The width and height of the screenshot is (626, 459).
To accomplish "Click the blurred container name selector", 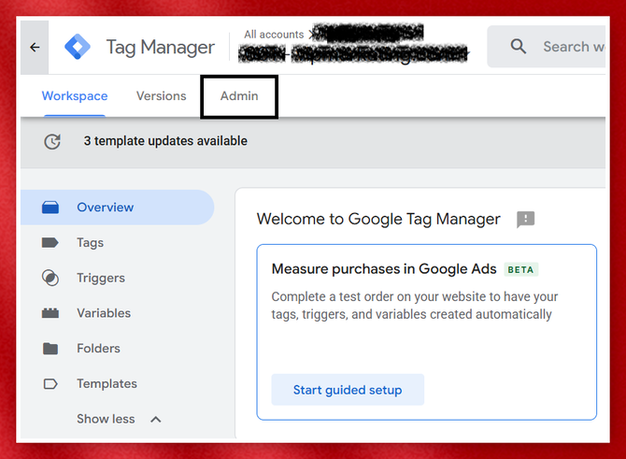I will coord(353,54).
